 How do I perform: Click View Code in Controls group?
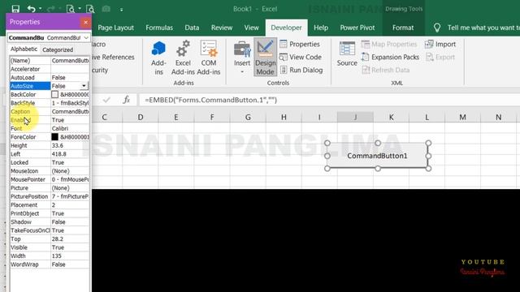point(301,57)
